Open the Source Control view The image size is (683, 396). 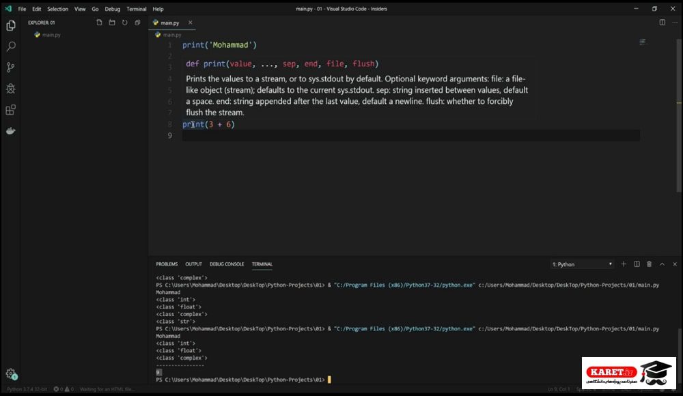point(11,67)
